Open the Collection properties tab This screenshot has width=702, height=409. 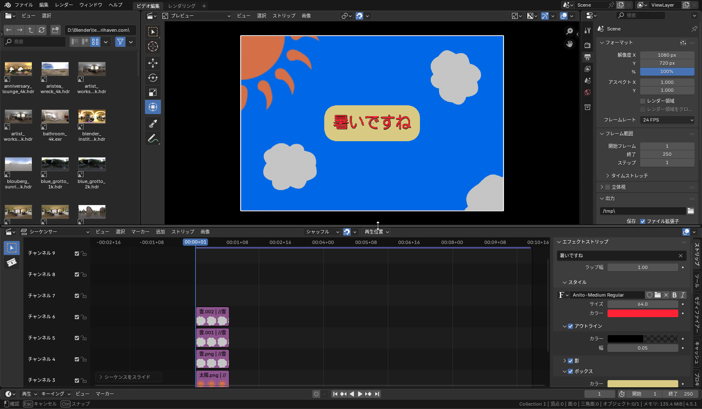(x=588, y=107)
